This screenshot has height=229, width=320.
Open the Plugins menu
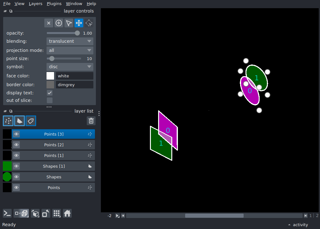click(54, 4)
